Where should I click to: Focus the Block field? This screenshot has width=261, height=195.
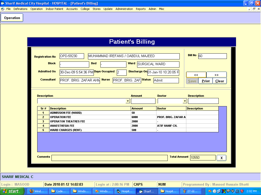click(x=74, y=64)
